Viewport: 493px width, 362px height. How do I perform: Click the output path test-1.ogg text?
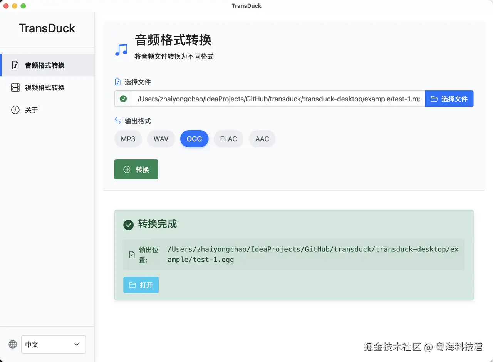coord(313,255)
